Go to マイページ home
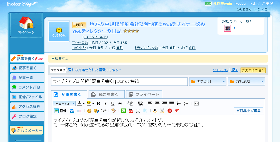The image size is (280, 142). [x=26, y=25]
